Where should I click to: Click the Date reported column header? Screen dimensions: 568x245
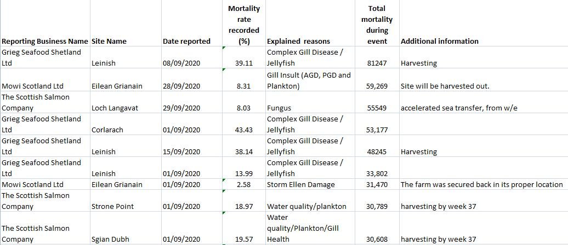click(186, 41)
